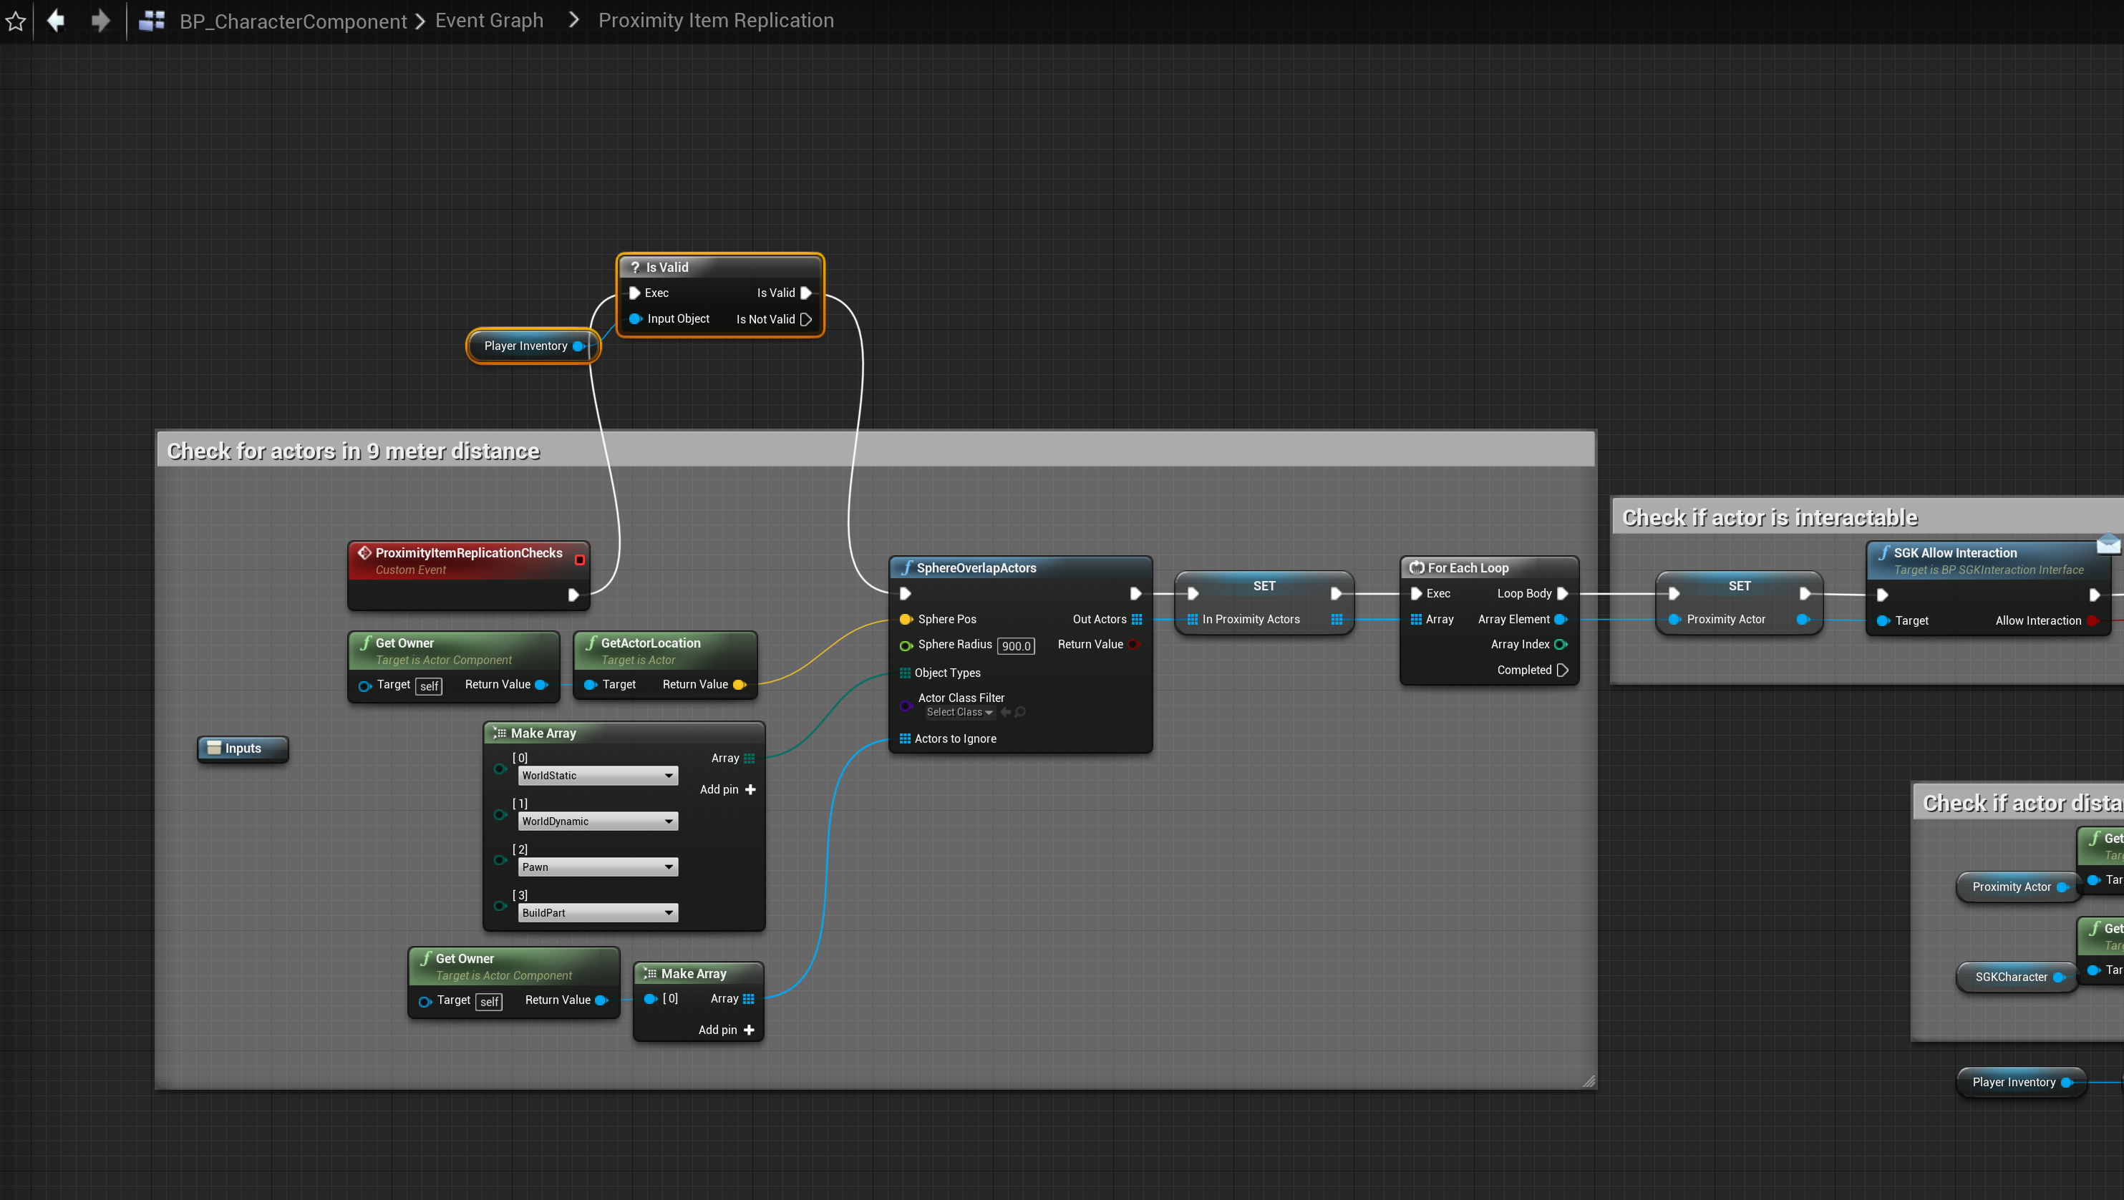
Task: Click the forward navigation arrow
Action: point(100,21)
